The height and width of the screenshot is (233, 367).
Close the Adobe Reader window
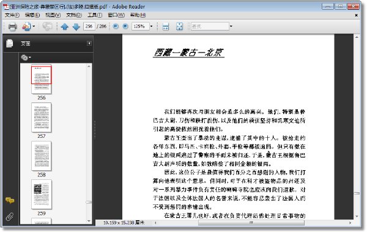(x=353, y=6)
